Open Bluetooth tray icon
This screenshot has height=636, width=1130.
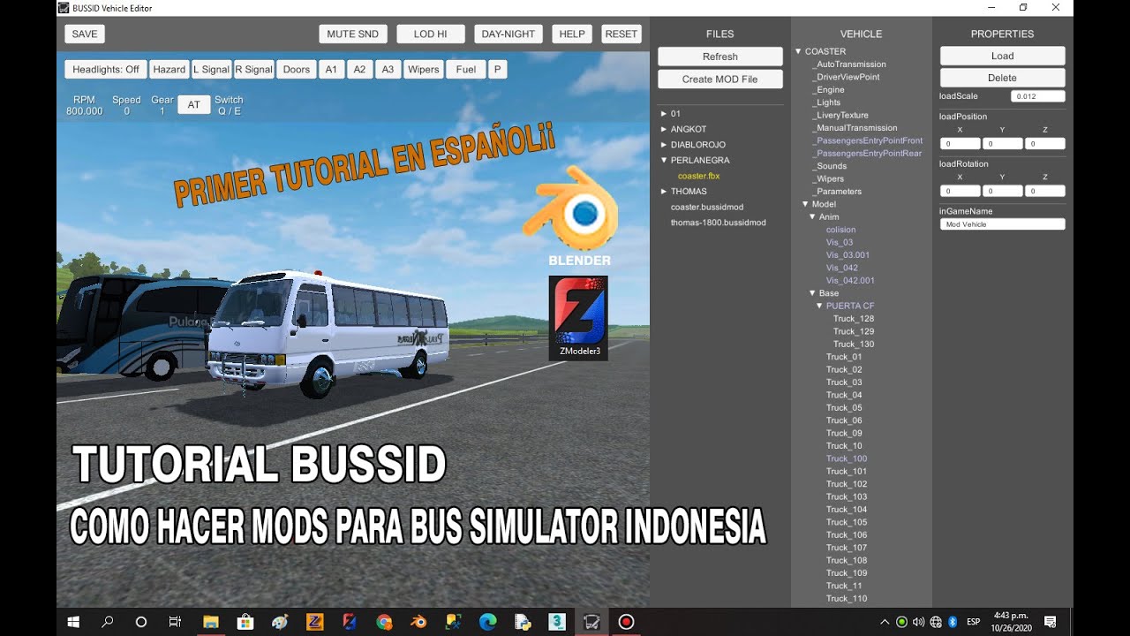(x=953, y=622)
